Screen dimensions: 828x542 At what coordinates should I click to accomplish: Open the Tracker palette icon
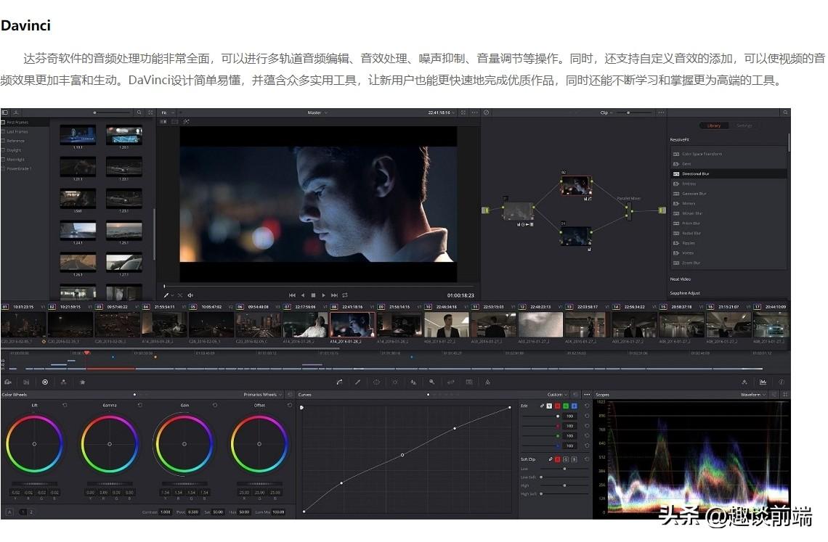(395, 382)
